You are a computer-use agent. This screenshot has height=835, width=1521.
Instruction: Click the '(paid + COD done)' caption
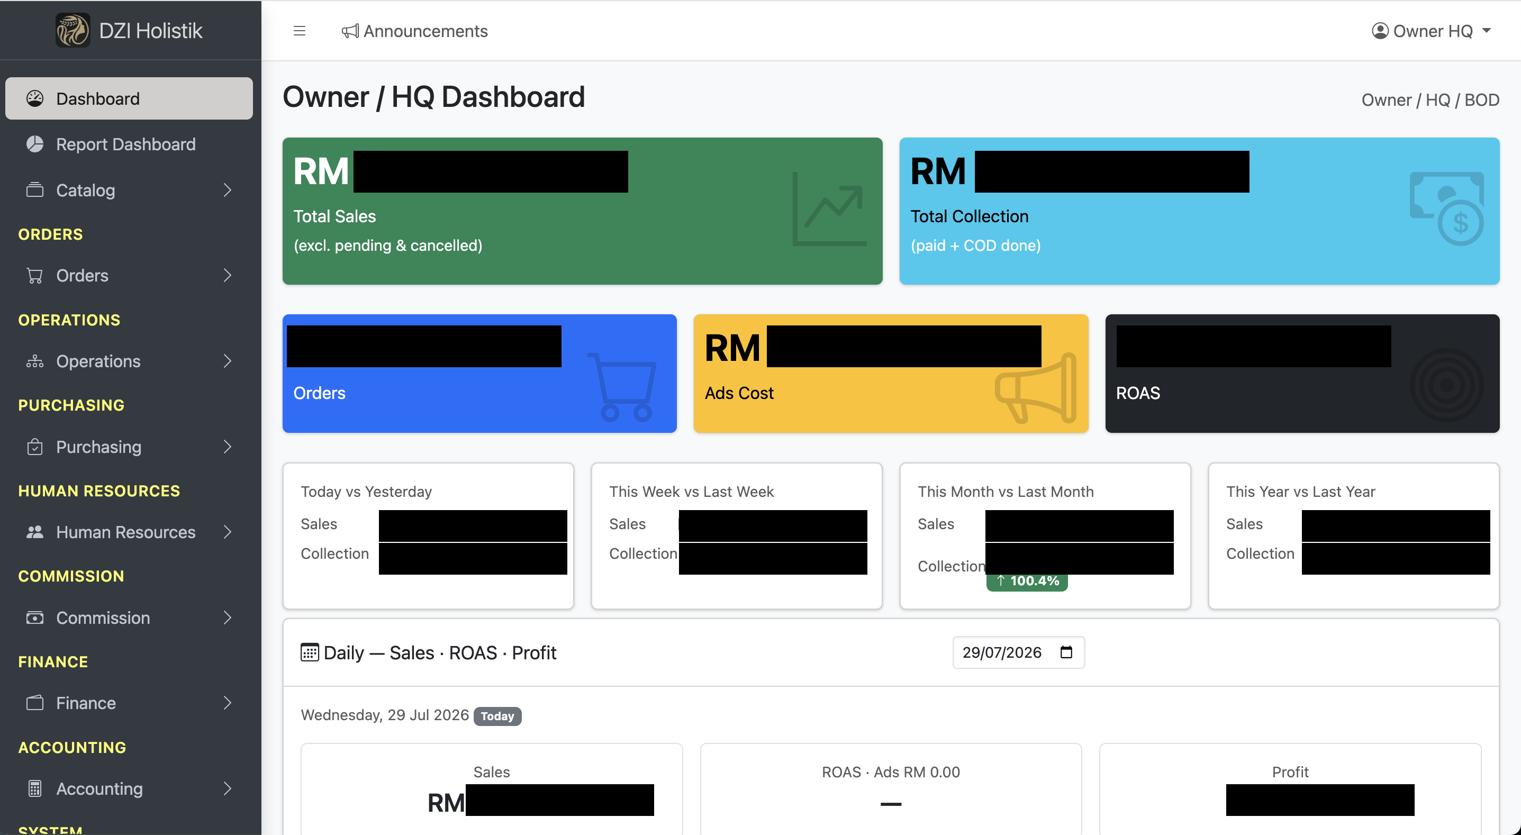[975, 245]
